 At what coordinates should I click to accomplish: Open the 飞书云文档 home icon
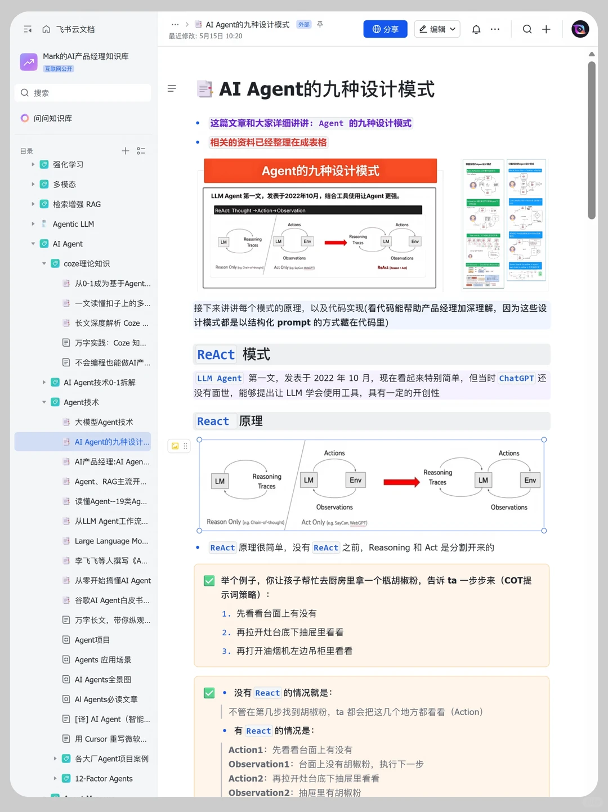[46, 29]
